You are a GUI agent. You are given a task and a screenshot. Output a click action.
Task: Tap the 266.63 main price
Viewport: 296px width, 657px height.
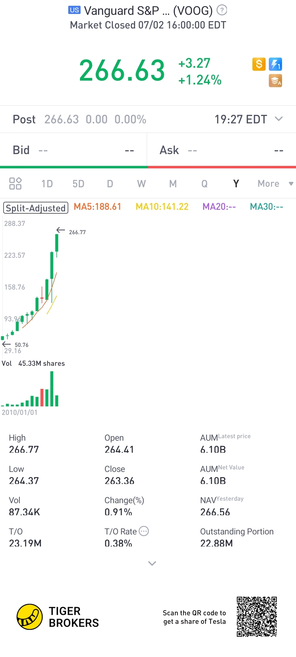[x=122, y=70]
